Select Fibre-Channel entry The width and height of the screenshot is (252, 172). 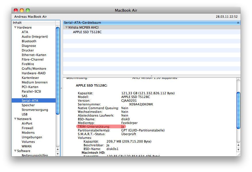tap(33, 59)
